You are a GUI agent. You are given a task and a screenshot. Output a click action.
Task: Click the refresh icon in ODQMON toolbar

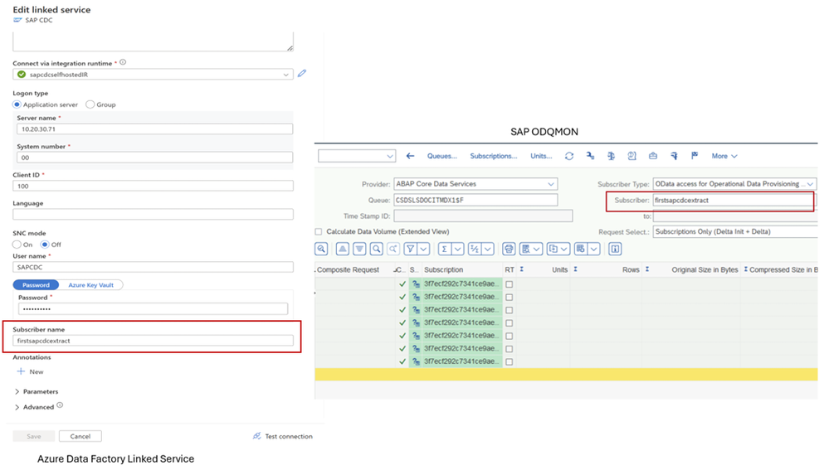coord(569,156)
